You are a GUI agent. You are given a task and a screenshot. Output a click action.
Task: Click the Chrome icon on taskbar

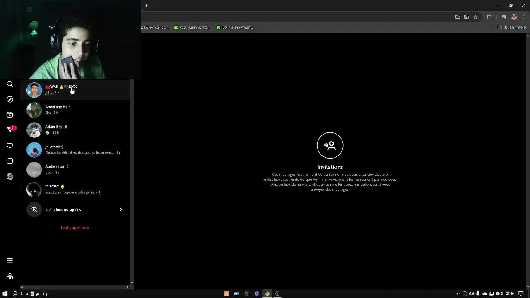tap(267, 293)
